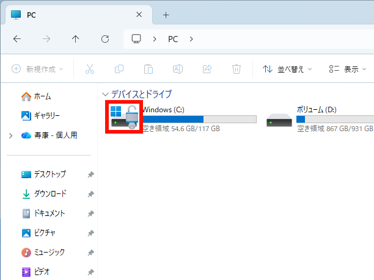Open ミュージック in quick access
The width and height of the screenshot is (374, 280).
pos(43,253)
